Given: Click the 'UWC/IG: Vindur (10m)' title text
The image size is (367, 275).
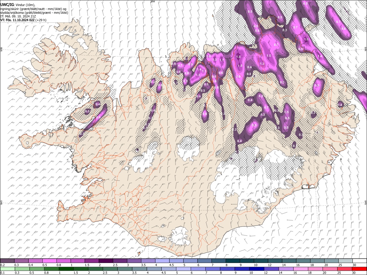Looking at the screenshot, I should click(x=17, y=5).
